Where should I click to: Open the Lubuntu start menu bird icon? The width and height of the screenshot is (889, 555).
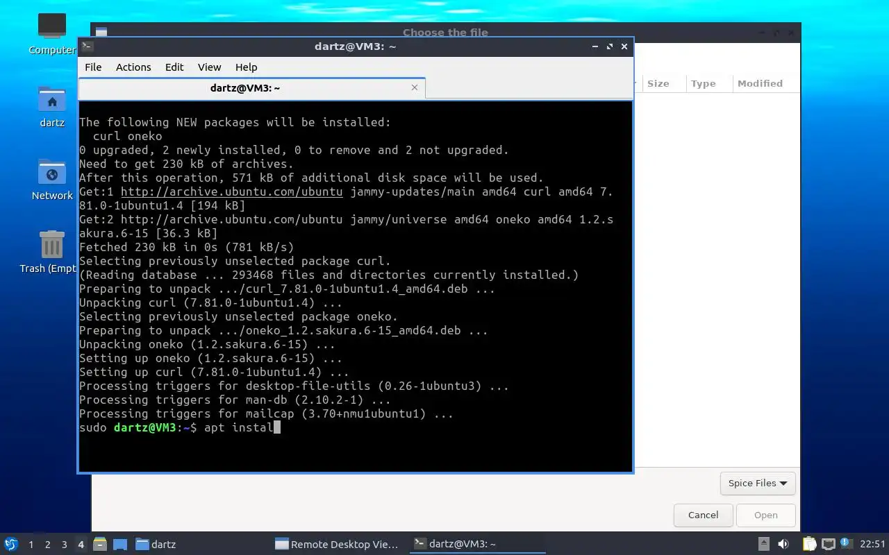(x=10, y=544)
